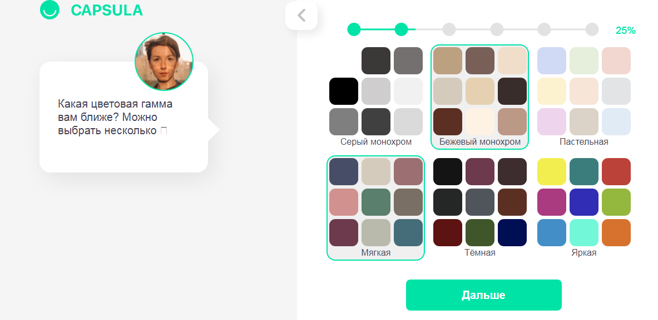Jump to the first progress step dot
Image resolution: width=658 pixels, height=320 pixels.
354,29
